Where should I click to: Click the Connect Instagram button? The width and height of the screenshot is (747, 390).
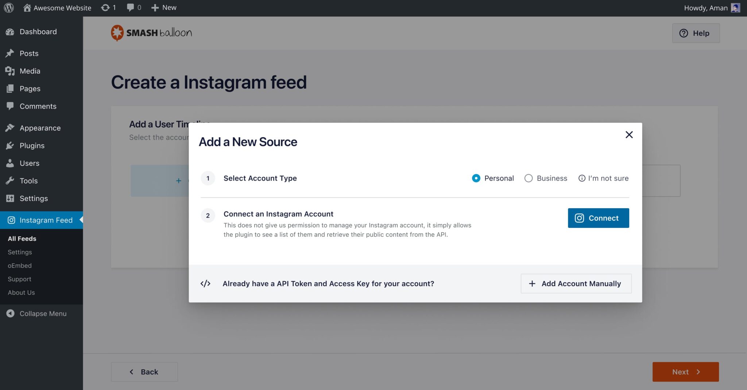click(x=598, y=218)
